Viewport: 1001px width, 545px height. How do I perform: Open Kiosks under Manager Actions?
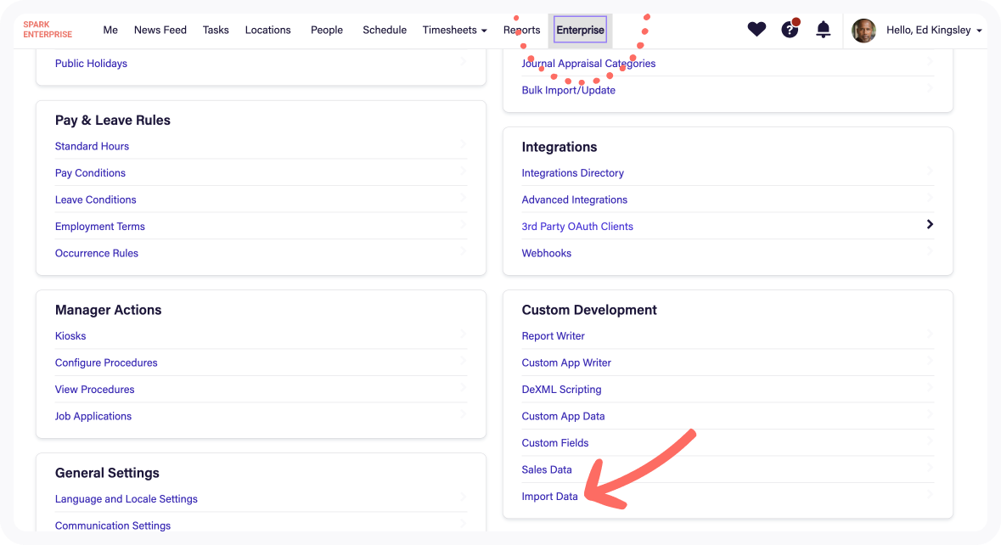70,335
